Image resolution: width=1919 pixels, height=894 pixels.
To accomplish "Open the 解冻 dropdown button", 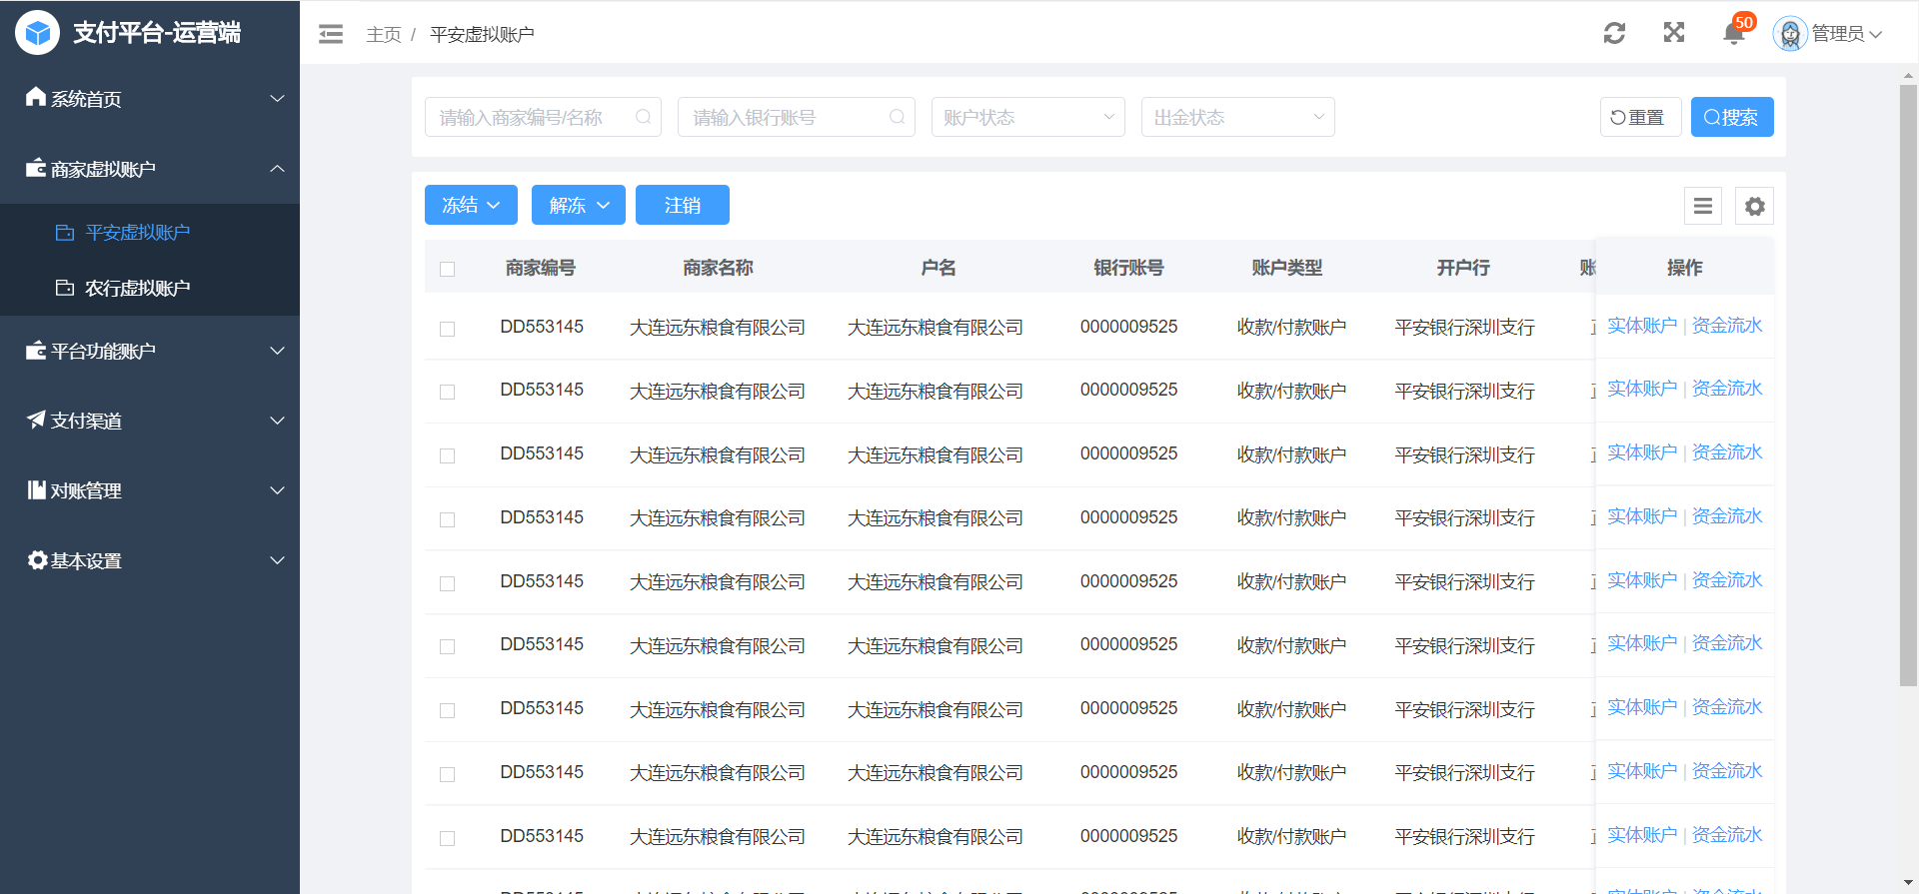I will pos(578,205).
